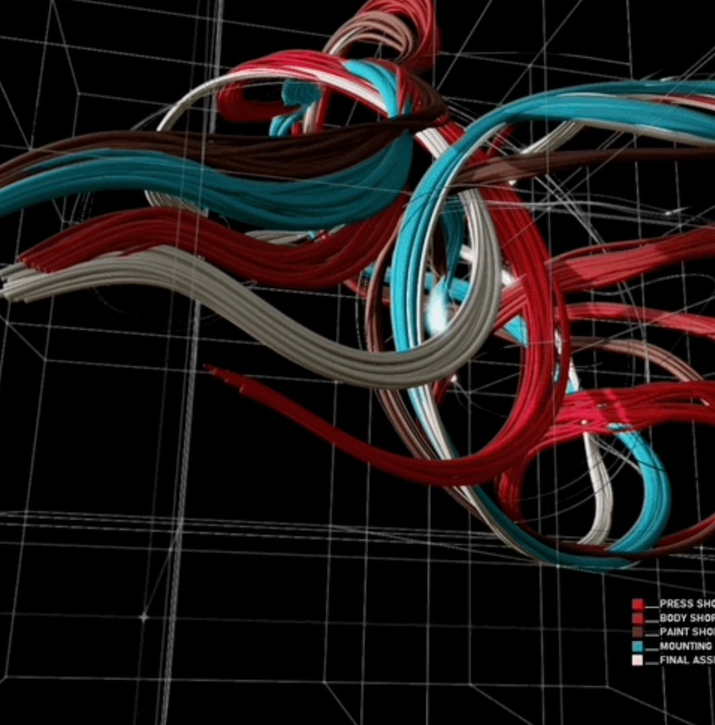Image resolution: width=715 pixels, height=725 pixels.
Task: Click the bright grid node at lower left
Action: click(x=142, y=616)
